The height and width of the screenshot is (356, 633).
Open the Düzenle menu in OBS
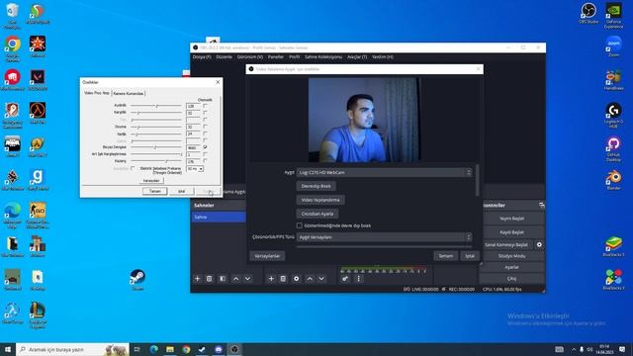(225, 57)
